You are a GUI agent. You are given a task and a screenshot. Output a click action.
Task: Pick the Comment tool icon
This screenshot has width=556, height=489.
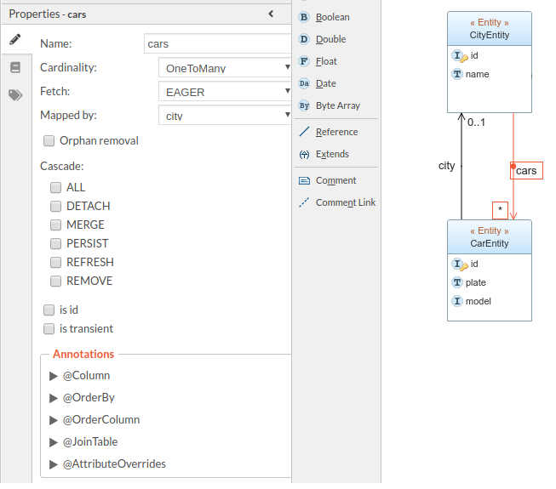tap(304, 180)
